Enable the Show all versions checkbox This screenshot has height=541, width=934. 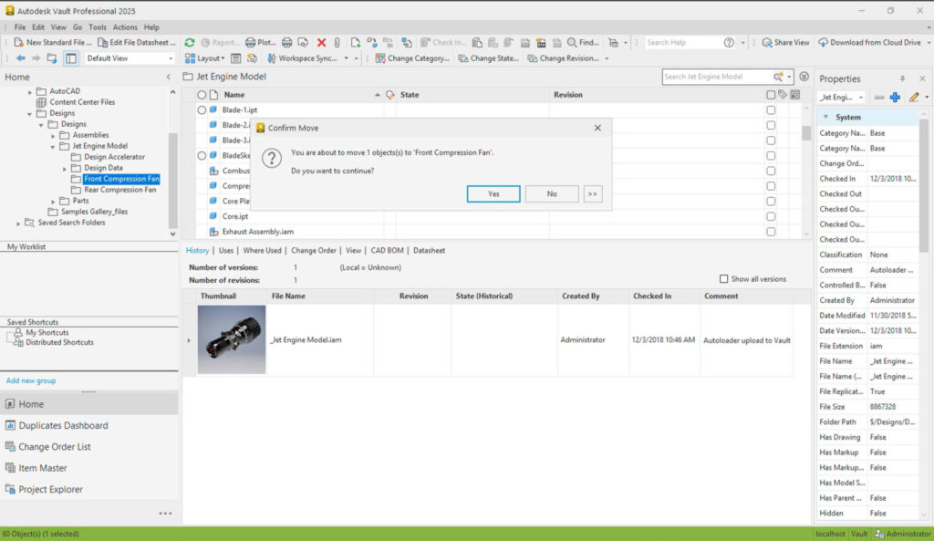724,279
